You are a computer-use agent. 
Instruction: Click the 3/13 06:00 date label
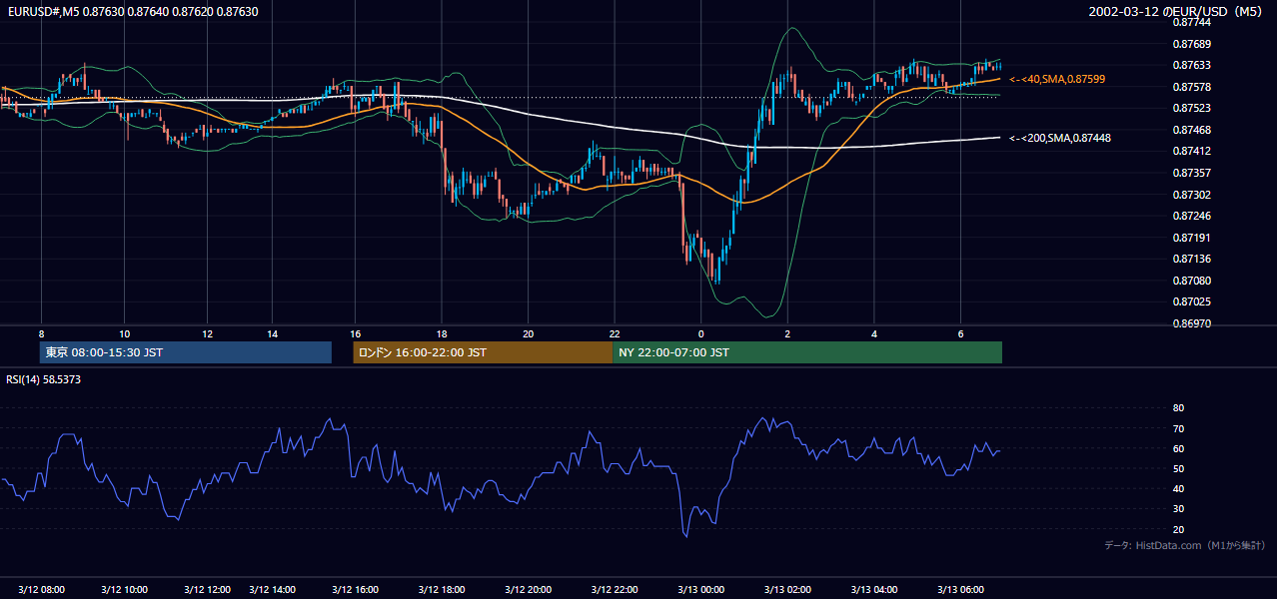[960, 589]
